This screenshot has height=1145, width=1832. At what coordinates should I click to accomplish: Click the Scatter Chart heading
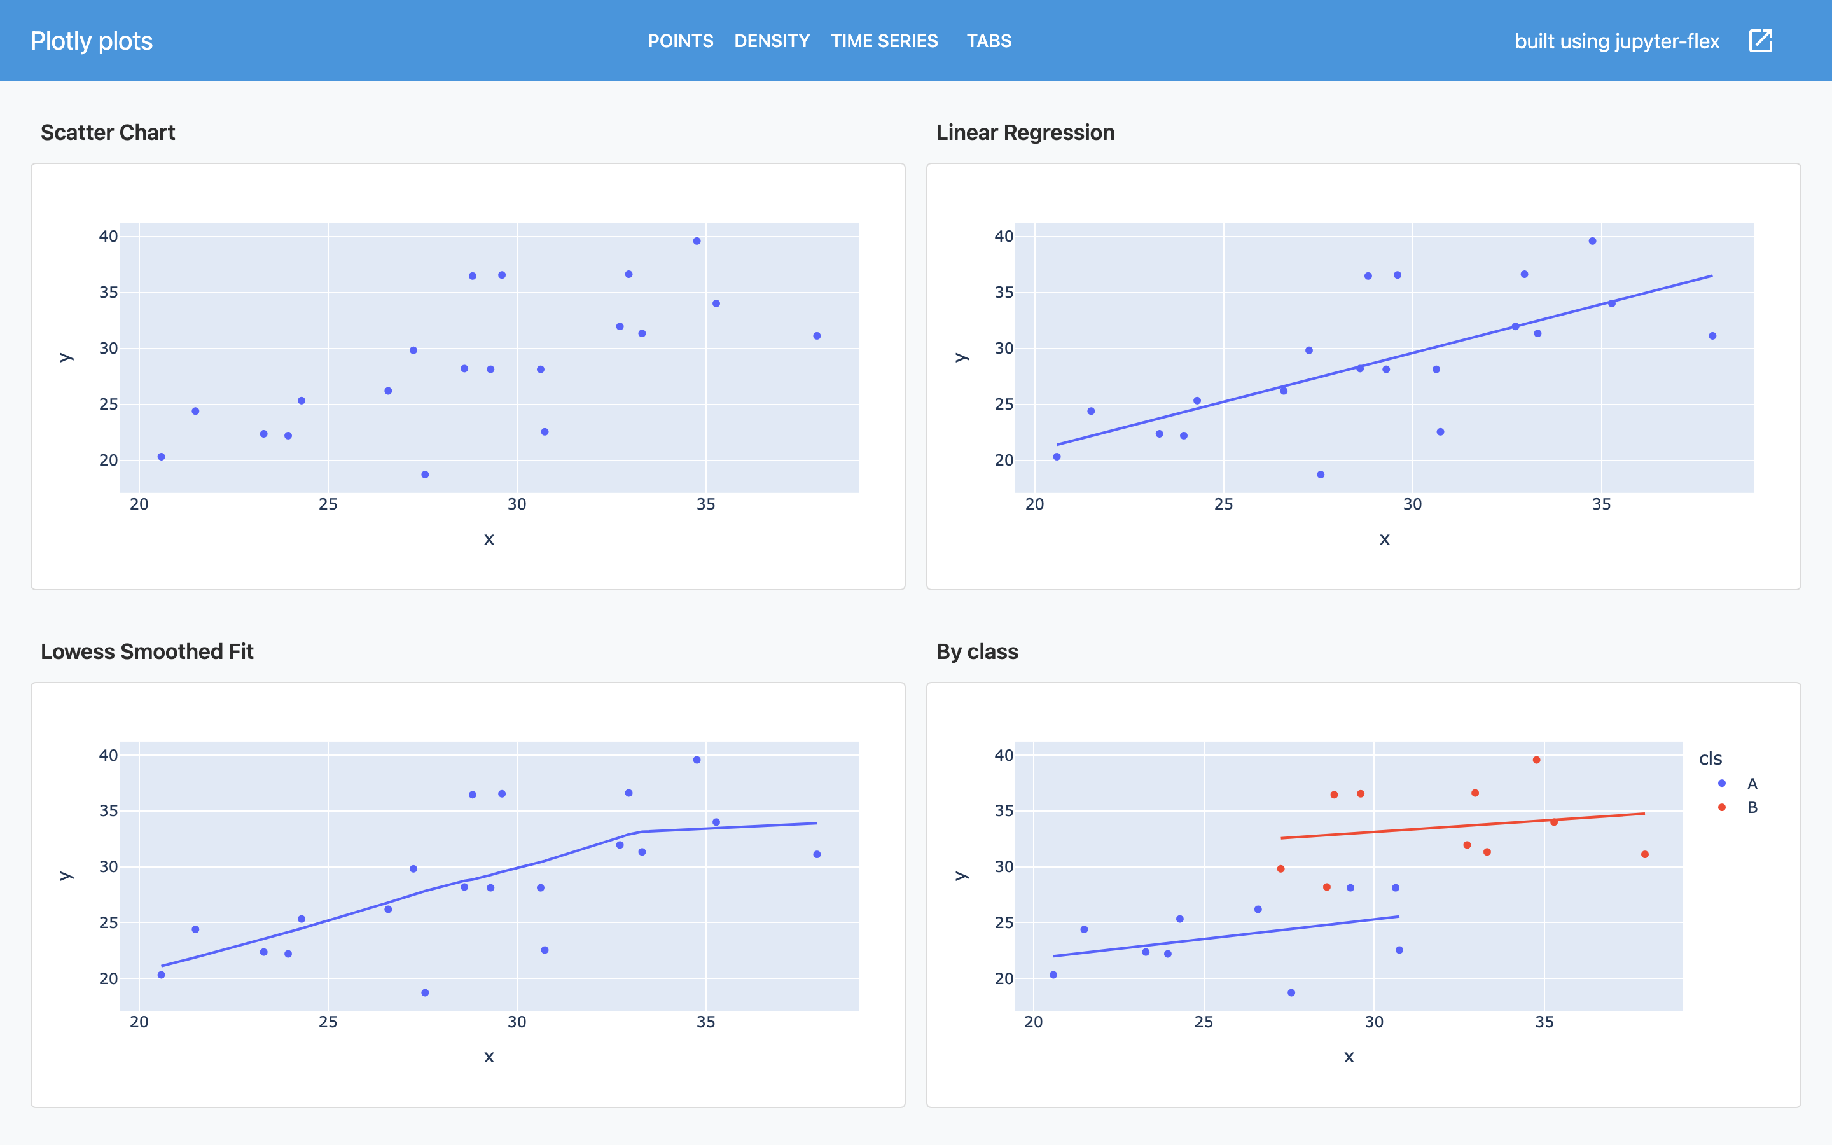108,132
